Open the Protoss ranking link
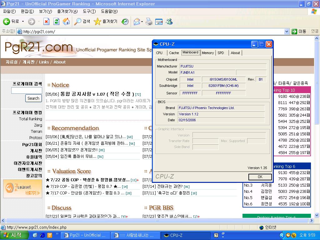 click(36, 138)
